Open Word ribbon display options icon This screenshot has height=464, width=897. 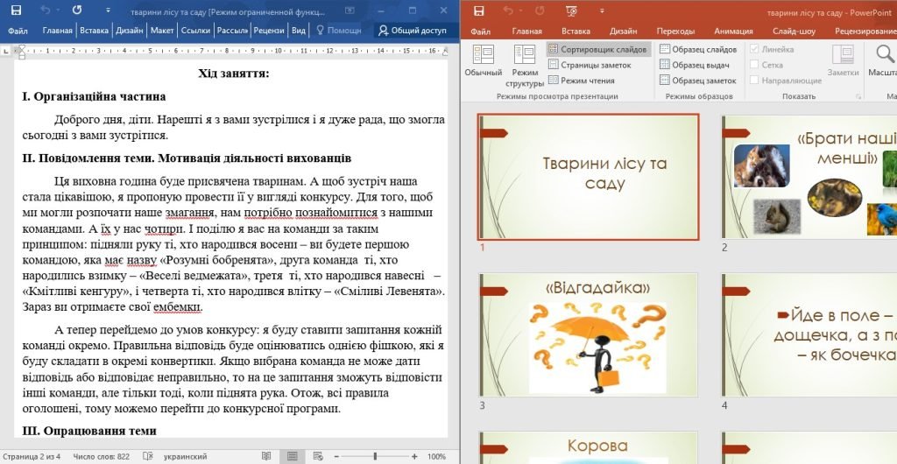click(x=350, y=11)
